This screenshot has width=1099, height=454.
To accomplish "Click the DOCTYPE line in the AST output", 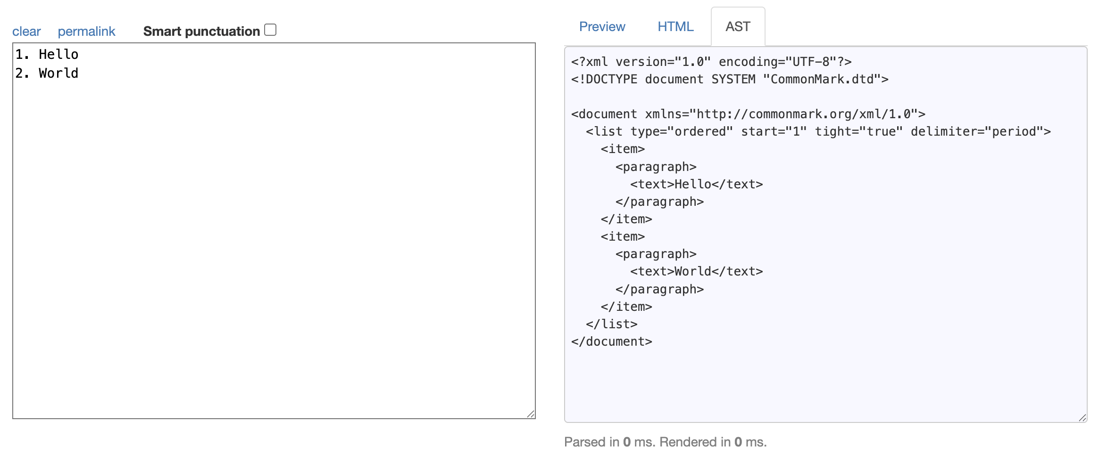I will pyautogui.click(x=729, y=79).
